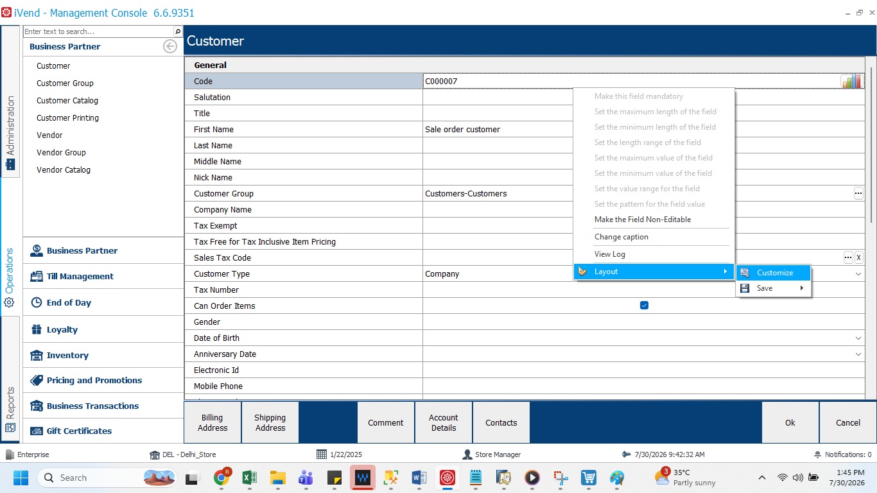Open the Customer Group field lookup ellipsis button
Screen dimensions: 877x493
point(858,193)
